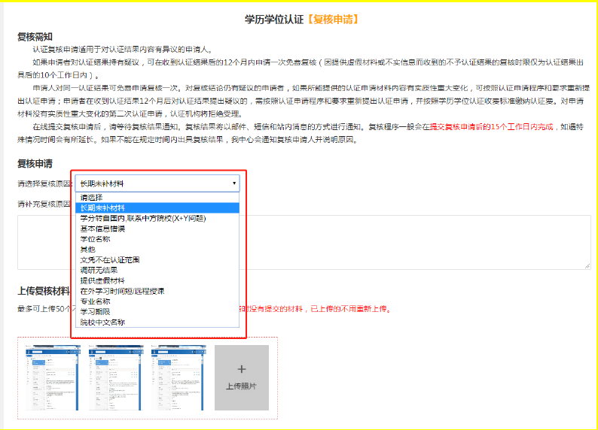Viewport: 598px width, 430px height.
Task: Open the third uploaded material thumbnail
Action: click(x=178, y=377)
